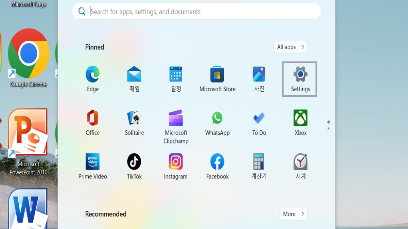Click the Recommended section heading
Viewport: 408px width, 229px height.
[x=106, y=214]
